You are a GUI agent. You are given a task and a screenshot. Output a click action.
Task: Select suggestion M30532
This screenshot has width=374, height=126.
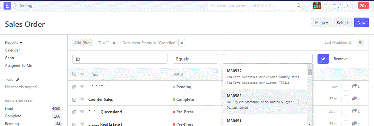click(x=265, y=76)
